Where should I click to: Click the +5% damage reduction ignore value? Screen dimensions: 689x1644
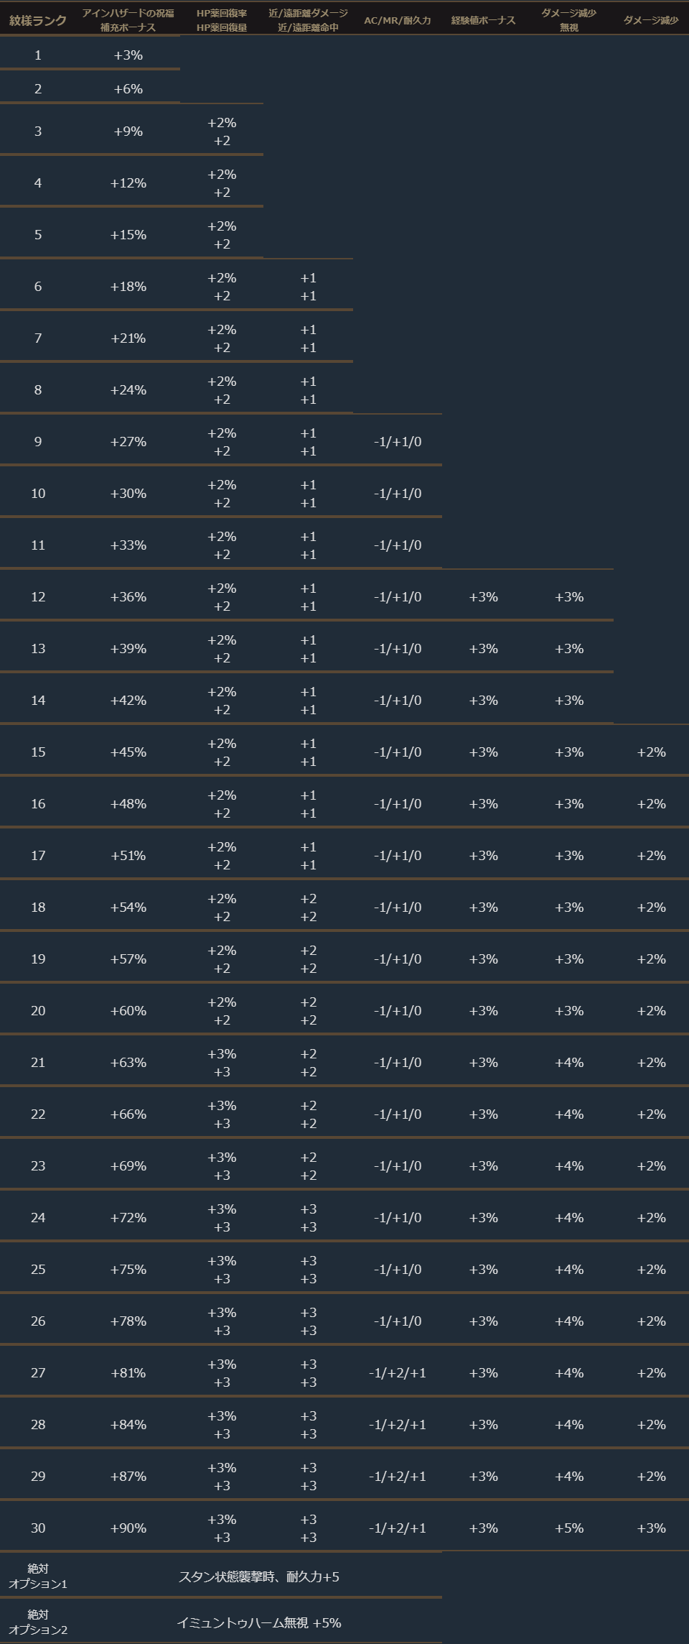pos(569,1528)
